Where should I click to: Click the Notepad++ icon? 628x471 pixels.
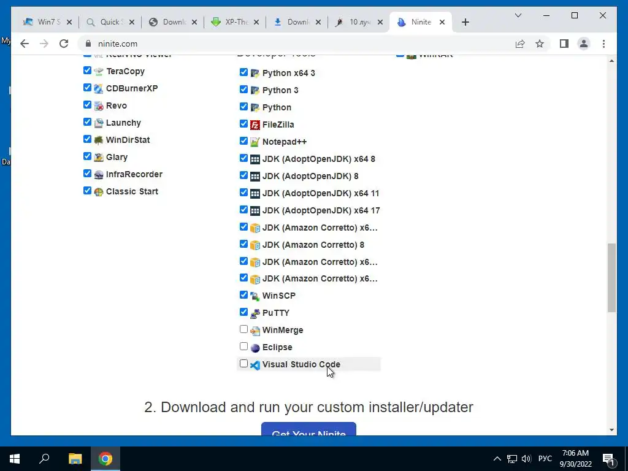click(255, 142)
